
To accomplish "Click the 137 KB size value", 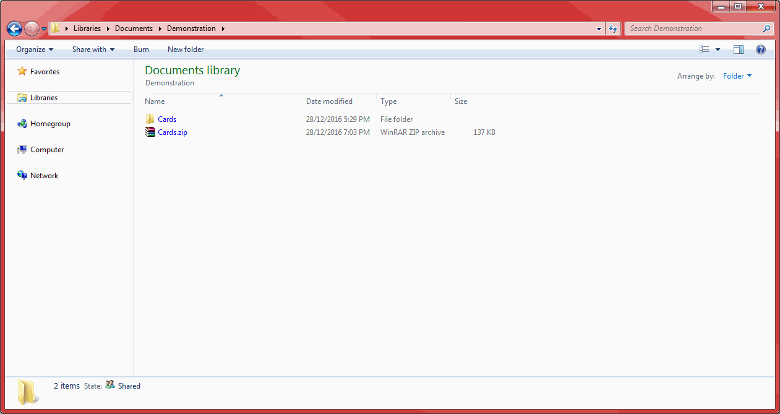I will point(484,132).
